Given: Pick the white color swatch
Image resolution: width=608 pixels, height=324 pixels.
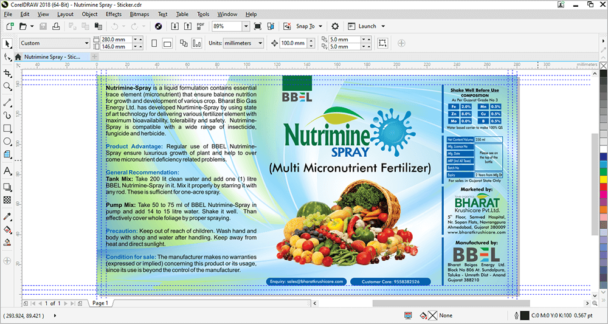Looking at the screenshot, I should (604, 149).
